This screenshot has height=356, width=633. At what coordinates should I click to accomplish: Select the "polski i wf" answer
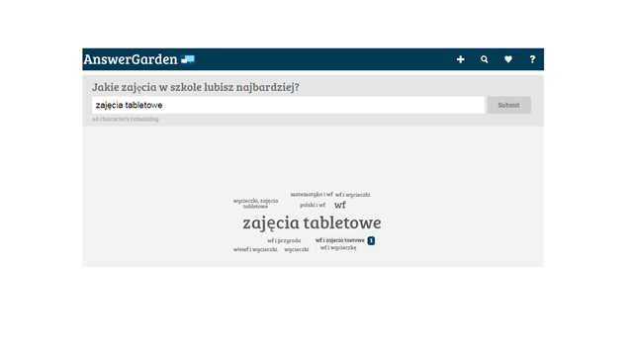[313, 205]
